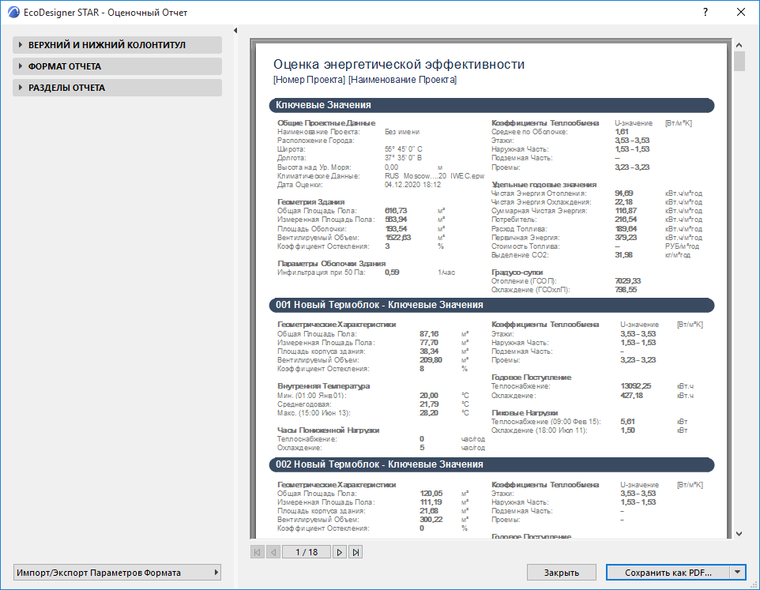Click Сохранить как PDF button
The image size is (760, 590).
click(668, 573)
